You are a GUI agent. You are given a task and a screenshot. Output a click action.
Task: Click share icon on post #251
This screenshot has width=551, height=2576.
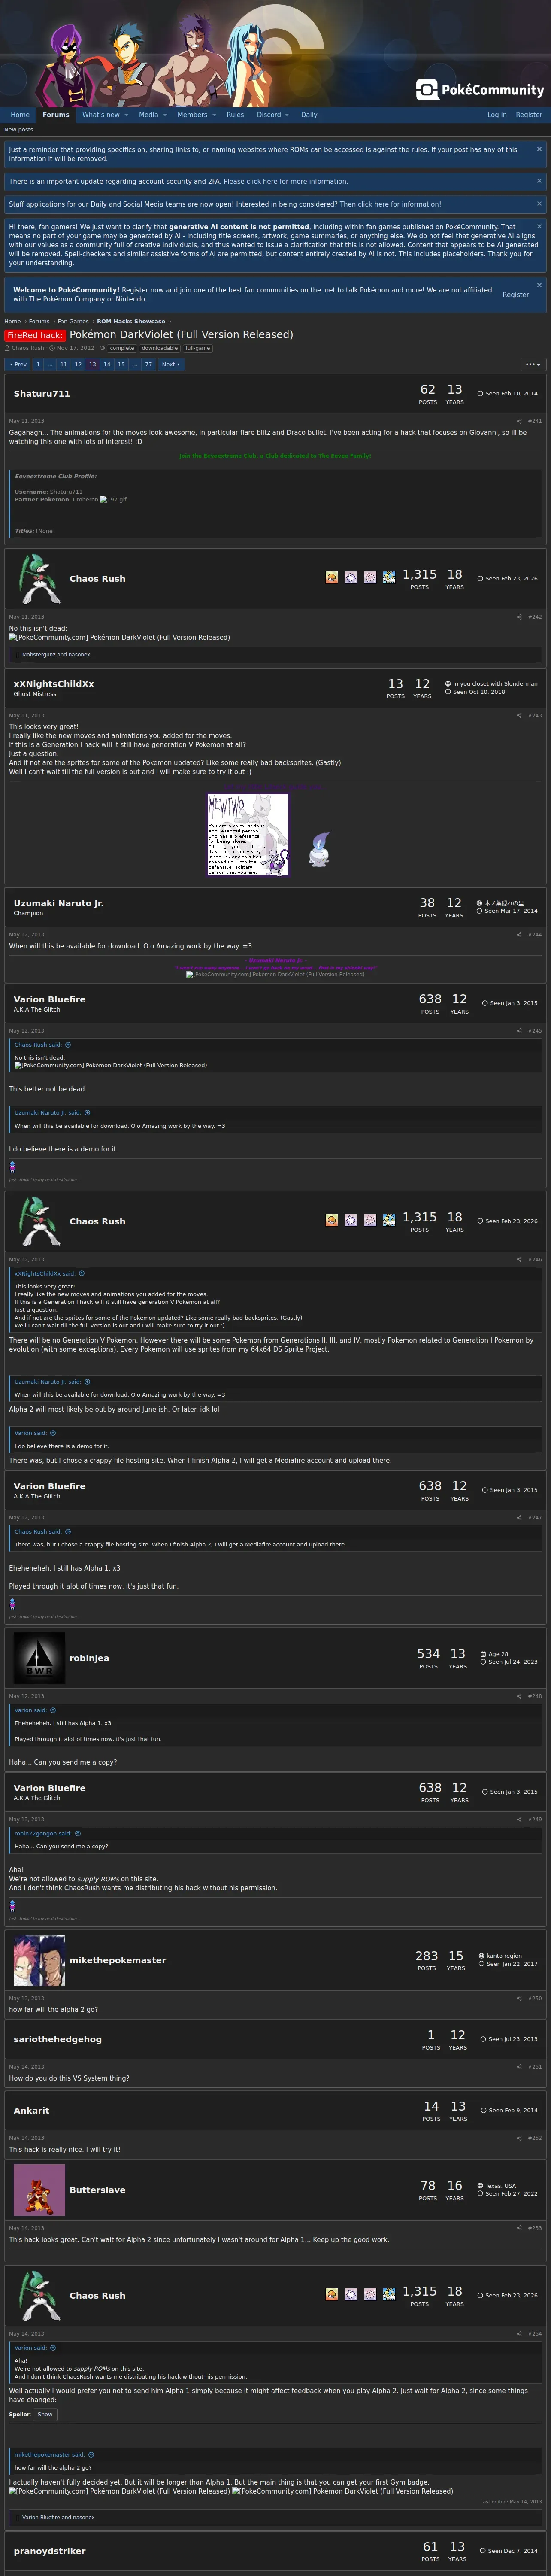coord(519,2066)
